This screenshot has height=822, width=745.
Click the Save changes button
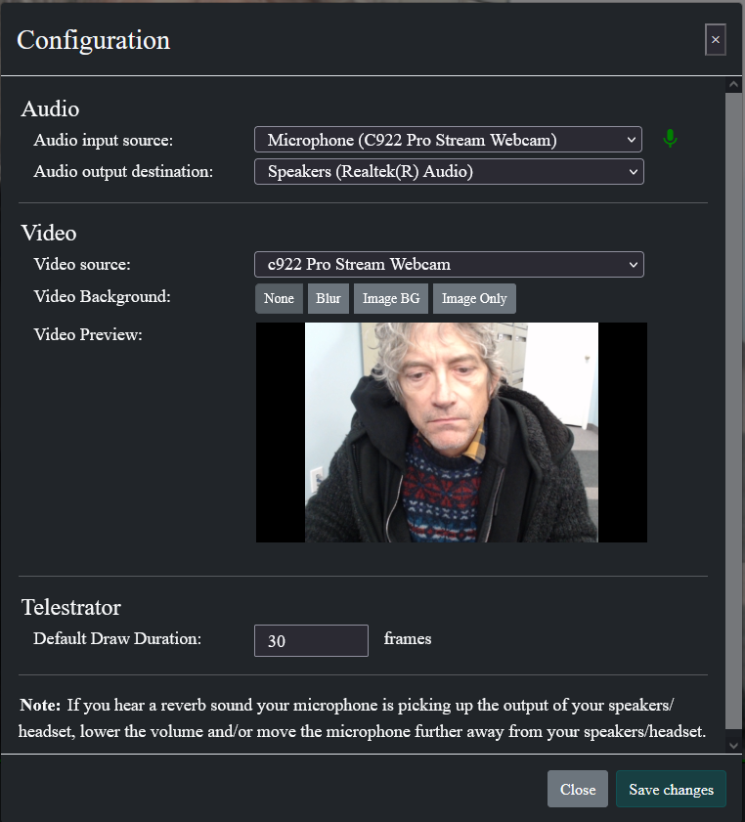671,790
